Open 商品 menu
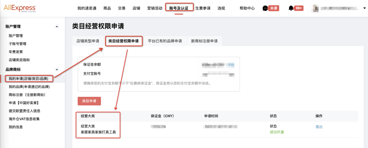This screenshot has height=148, width=368. [x=107, y=8]
